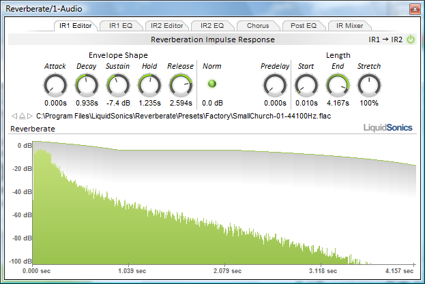425x284 pixels.
Task: Click the up triangle file browse icon
Action: pos(23,116)
